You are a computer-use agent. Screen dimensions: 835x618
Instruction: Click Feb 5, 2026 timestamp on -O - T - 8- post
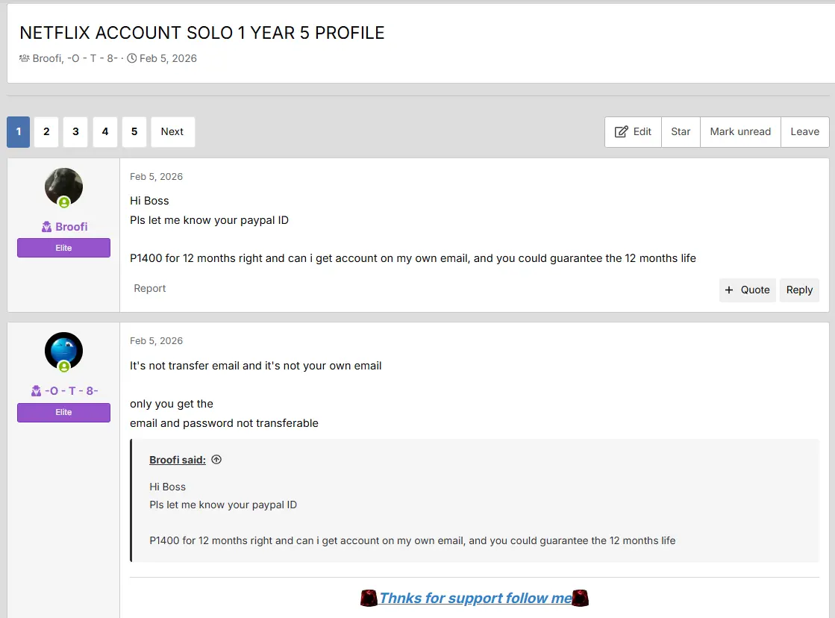pos(156,341)
